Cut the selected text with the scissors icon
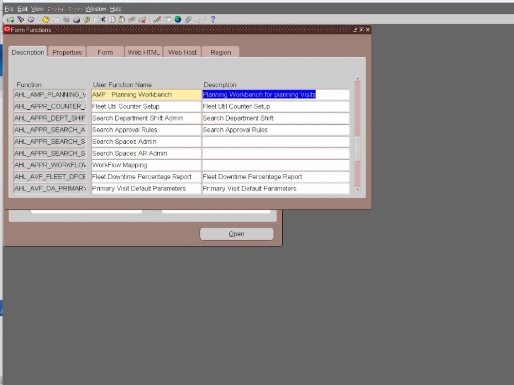 click(x=101, y=20)
